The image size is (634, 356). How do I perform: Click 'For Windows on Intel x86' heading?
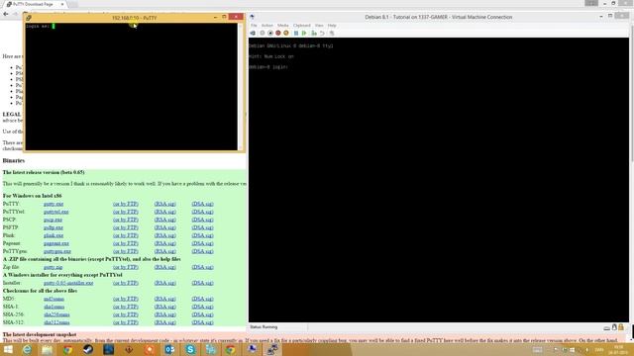(x=33, y=196)
